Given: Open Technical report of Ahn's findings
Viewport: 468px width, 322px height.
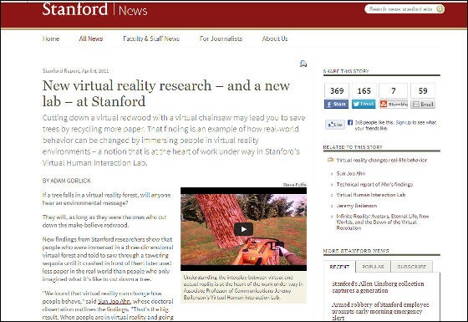Looking at the screenshot, I should [374, 184].
